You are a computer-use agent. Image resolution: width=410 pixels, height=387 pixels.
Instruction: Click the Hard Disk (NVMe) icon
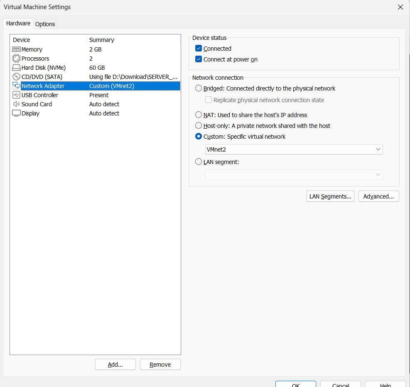(x=16, y=68)
